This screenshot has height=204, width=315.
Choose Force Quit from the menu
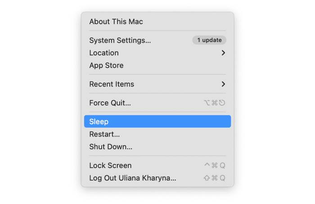point(110,103)
